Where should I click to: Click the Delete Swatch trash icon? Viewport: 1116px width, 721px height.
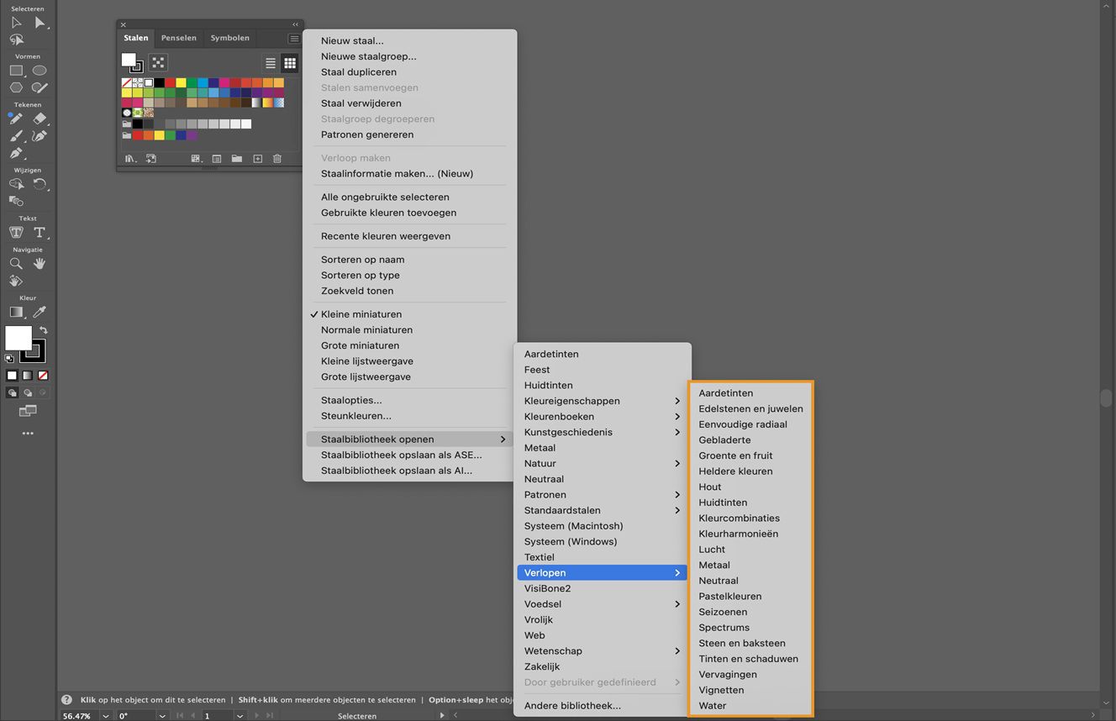277,159
